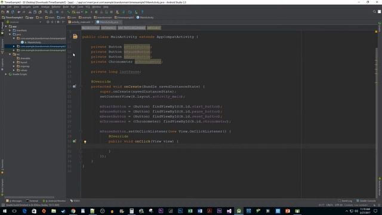Click the Hide project panel icon
382x215 pixels.
63,22
